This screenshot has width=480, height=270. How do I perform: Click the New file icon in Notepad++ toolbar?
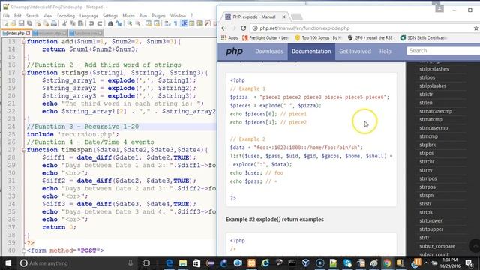coord(6,23)
